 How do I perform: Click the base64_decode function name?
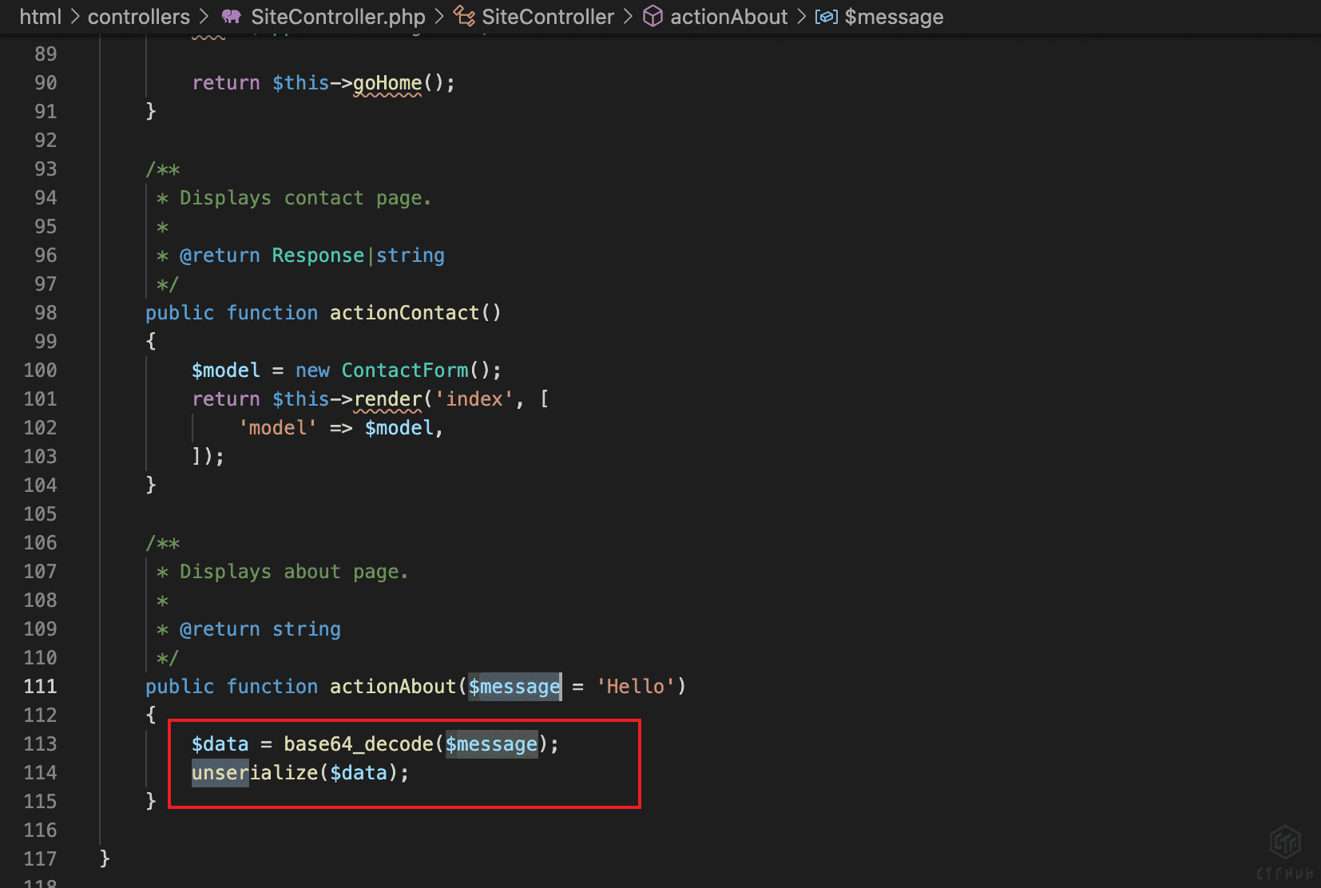(x=358, y=744)
